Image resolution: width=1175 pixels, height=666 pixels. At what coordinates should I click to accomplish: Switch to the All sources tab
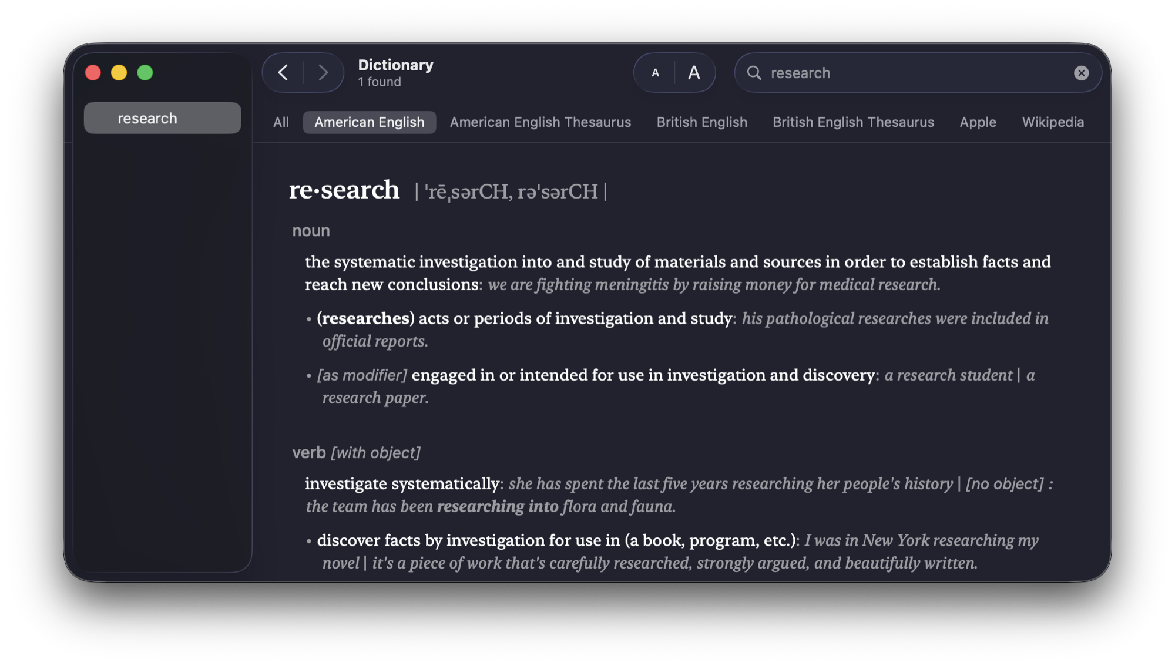click(x=281, y=122)
